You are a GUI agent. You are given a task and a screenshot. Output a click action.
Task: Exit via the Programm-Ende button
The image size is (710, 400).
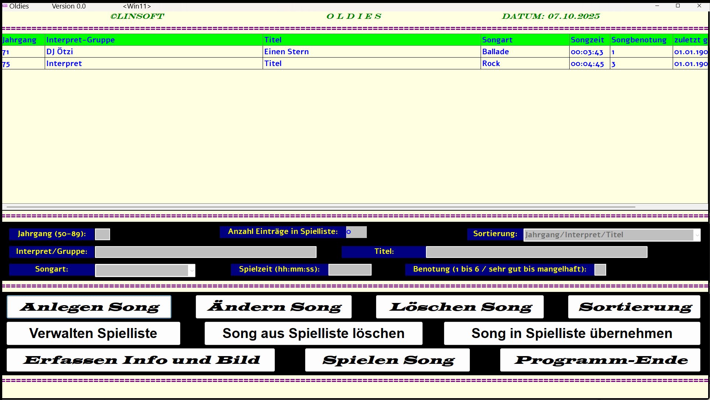coord(600,360)
